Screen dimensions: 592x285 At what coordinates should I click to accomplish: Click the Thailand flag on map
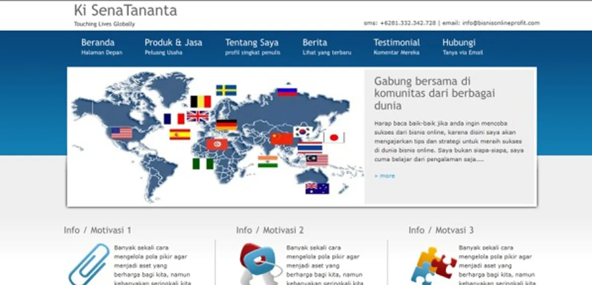[x=310, y=148]
